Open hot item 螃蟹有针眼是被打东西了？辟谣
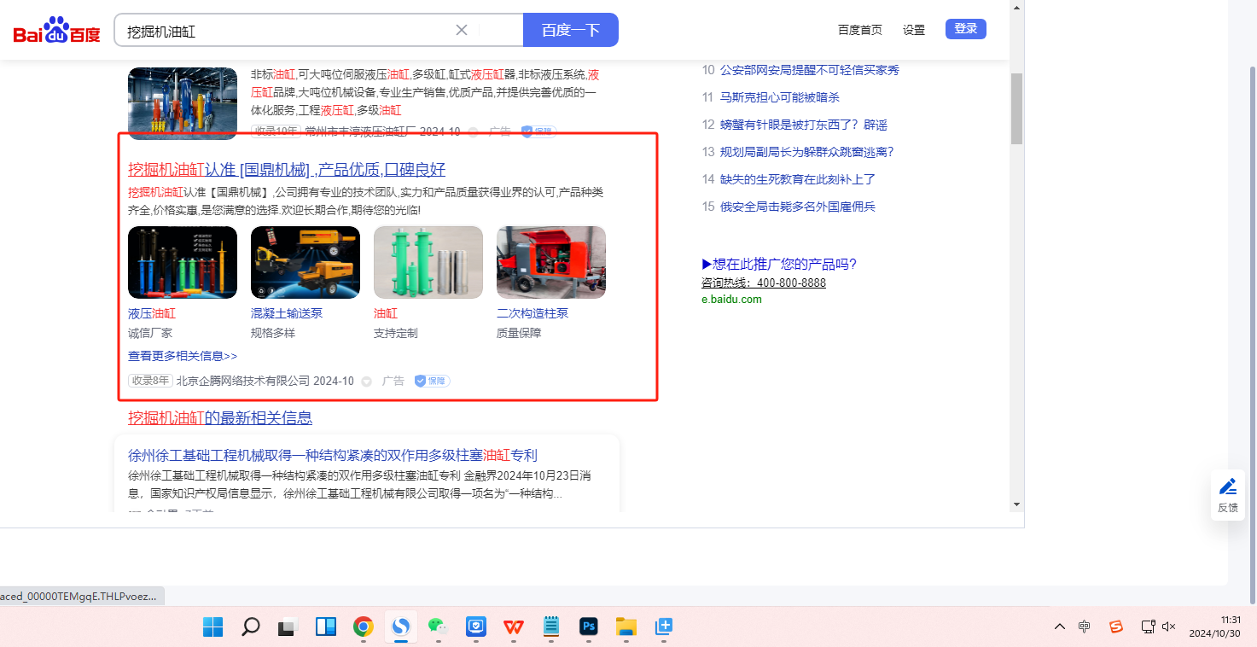 pos(804,125)
